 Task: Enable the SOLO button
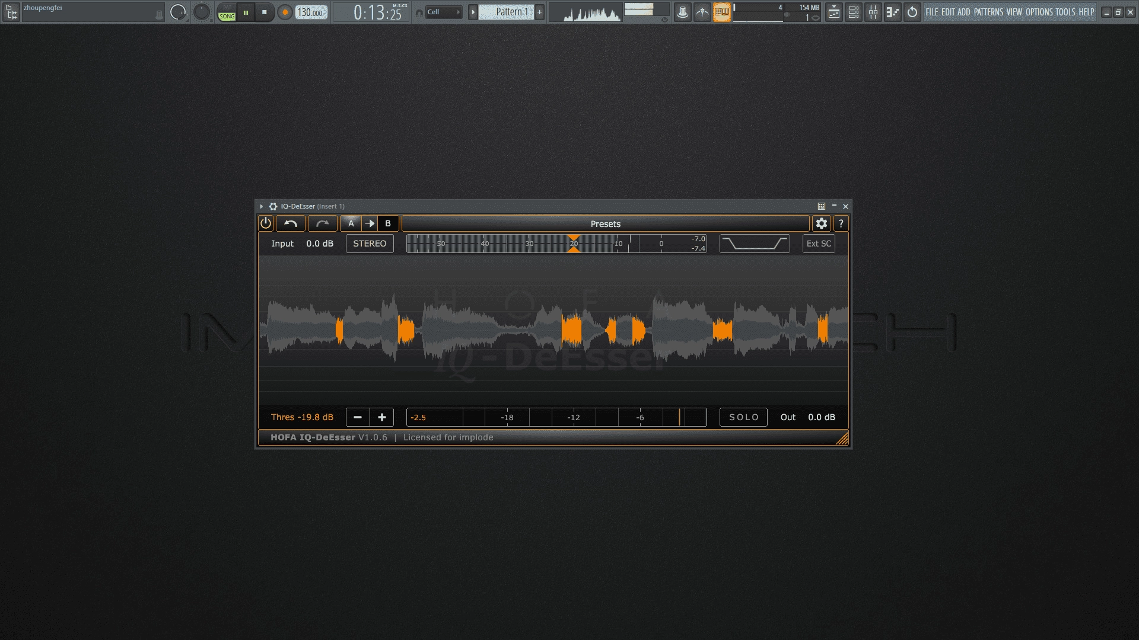(x=743, y=417)
